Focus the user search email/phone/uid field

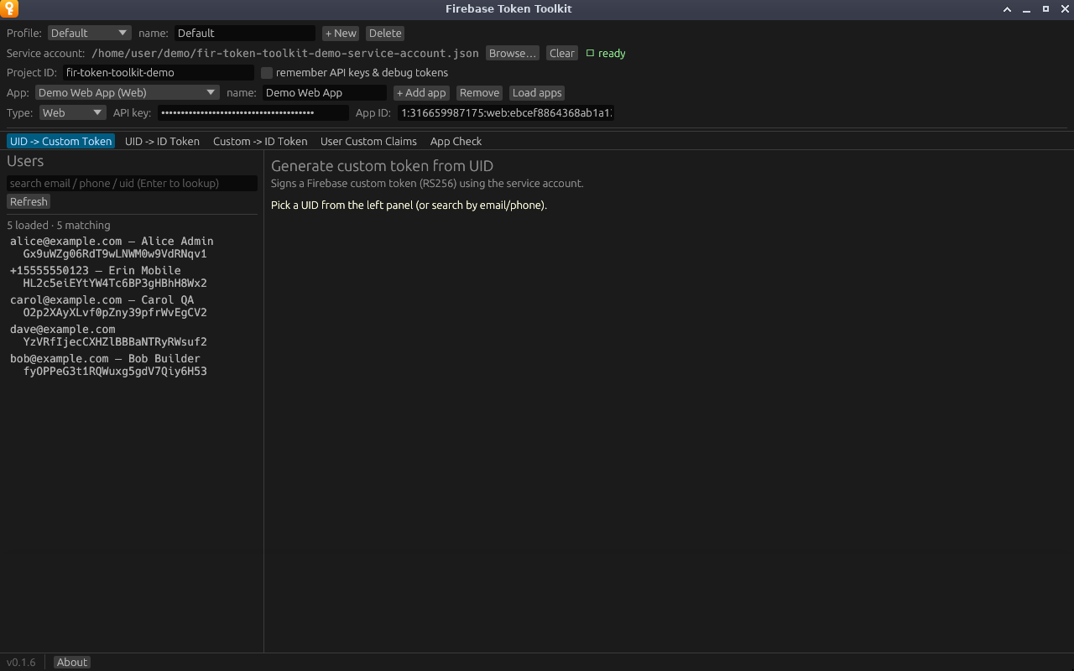[132, 184]
